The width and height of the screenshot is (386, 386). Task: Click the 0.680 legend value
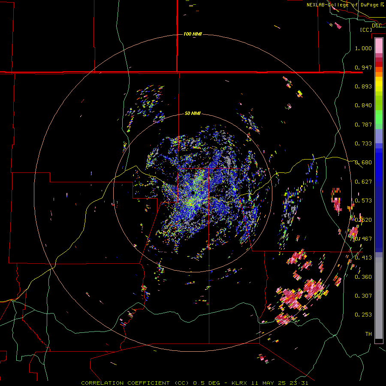363,162
